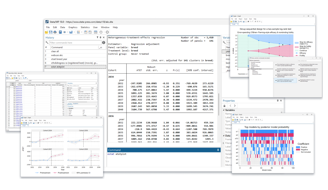Viewport: 328px width, 190px height.
Task: Click the previous arrow in Properties panel
Action: point(230,106)
